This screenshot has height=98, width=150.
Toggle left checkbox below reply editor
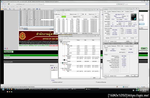[52, 82]
